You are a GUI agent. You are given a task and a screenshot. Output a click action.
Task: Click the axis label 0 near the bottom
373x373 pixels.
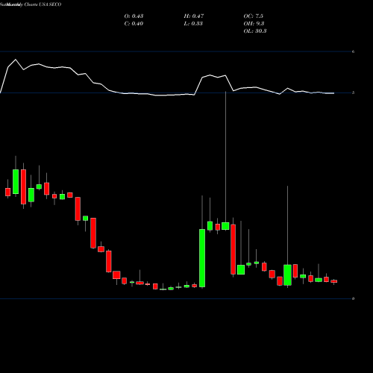coord(353,298)
